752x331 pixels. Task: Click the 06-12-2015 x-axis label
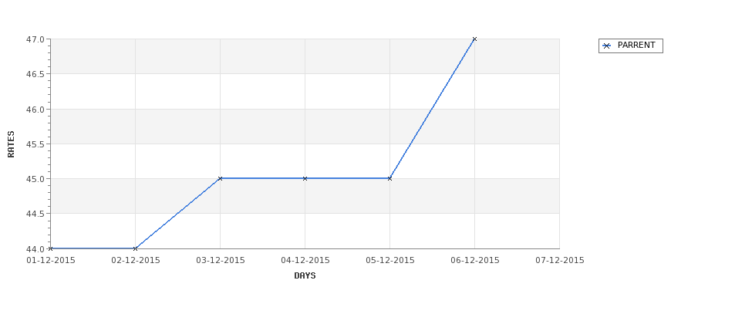(475, 260)
